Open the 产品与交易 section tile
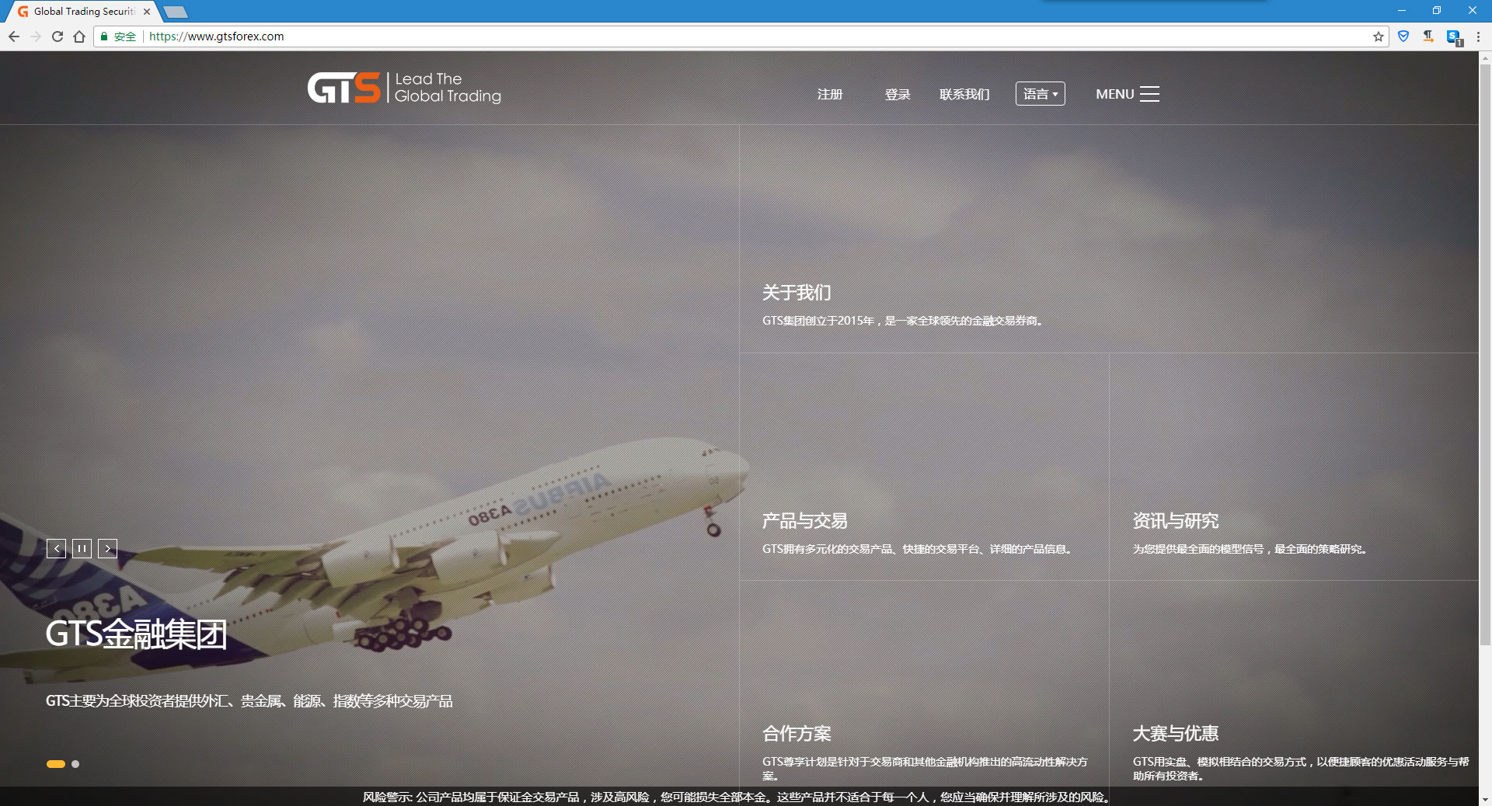This screenshot has height=806, width=1492. pyautogui.click(x=924, y=467)
